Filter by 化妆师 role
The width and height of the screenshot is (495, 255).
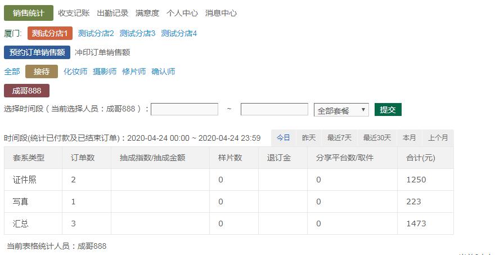point(75,71)
